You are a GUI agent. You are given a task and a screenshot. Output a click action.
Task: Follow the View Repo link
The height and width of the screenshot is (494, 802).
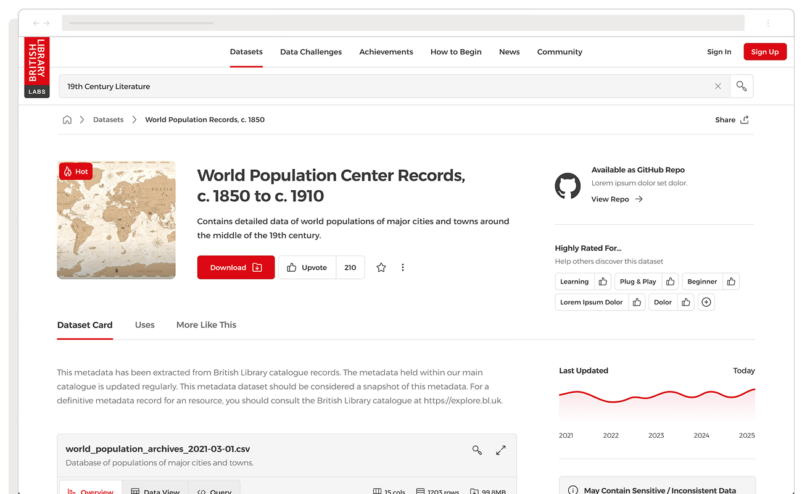point(617,199)
